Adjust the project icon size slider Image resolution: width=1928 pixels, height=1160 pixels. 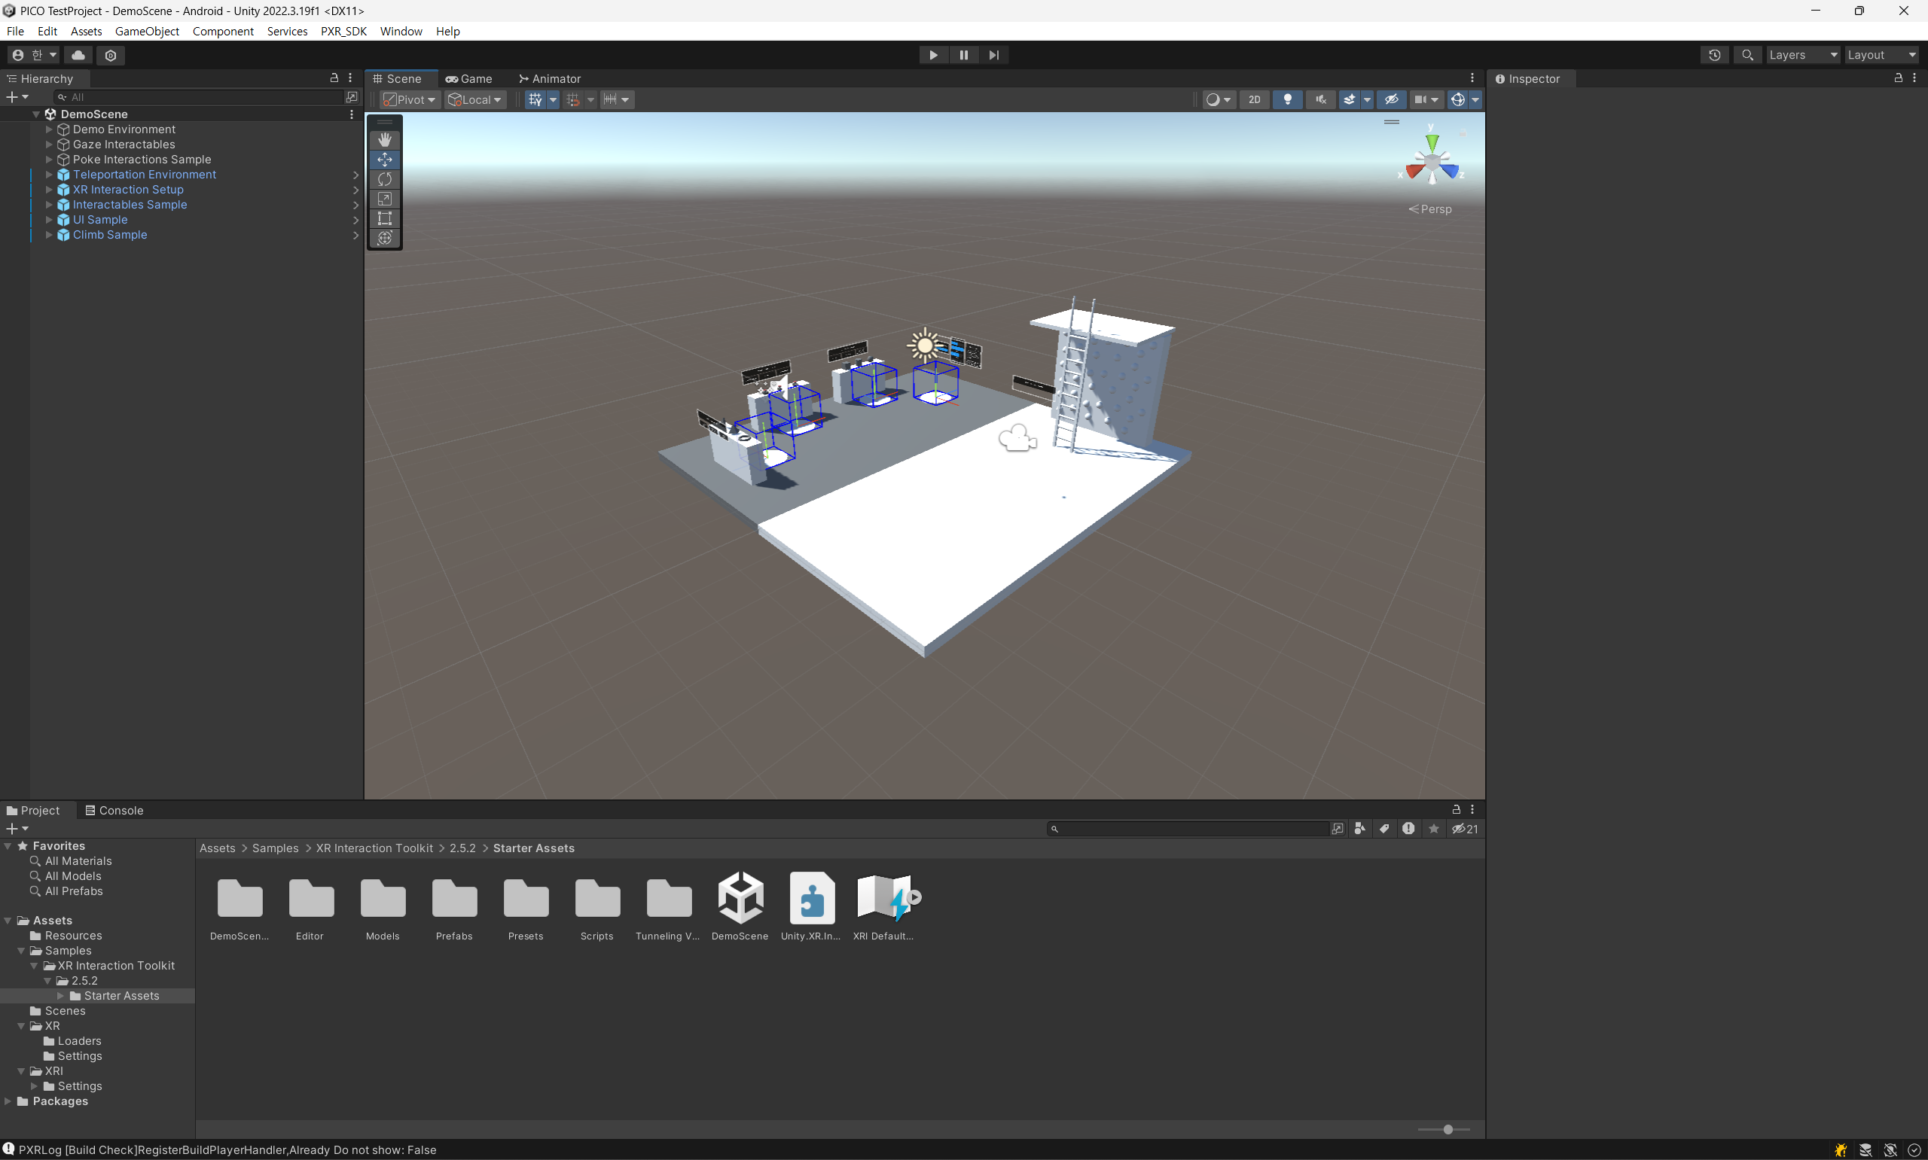(1448, 1130)
